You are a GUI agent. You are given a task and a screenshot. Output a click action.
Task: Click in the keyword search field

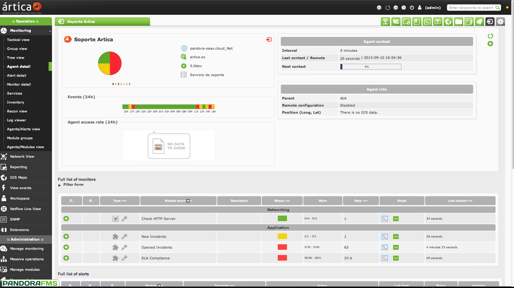click(471, 8)
